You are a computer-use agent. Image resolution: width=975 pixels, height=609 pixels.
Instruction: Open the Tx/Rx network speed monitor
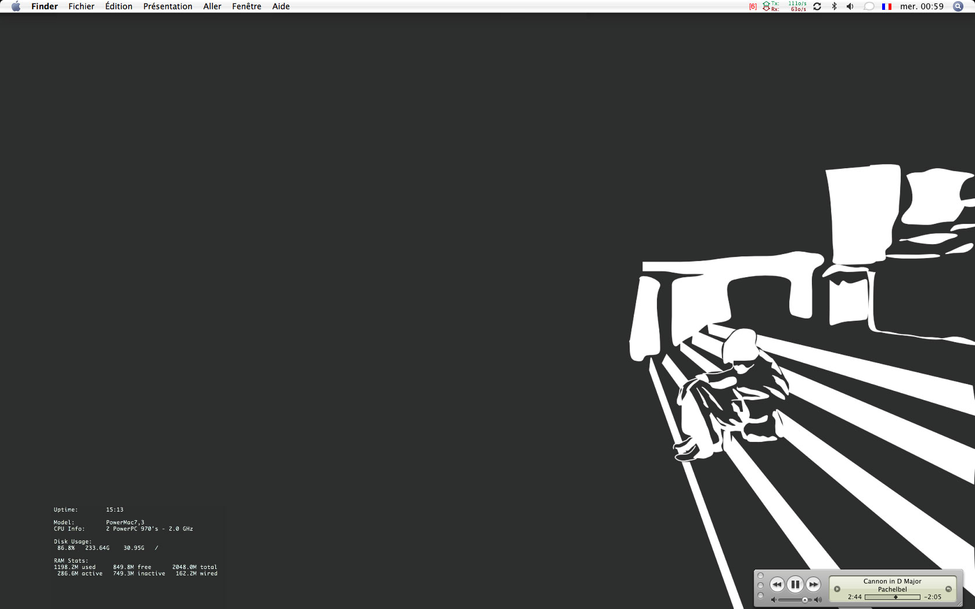(x=785, y=6)
